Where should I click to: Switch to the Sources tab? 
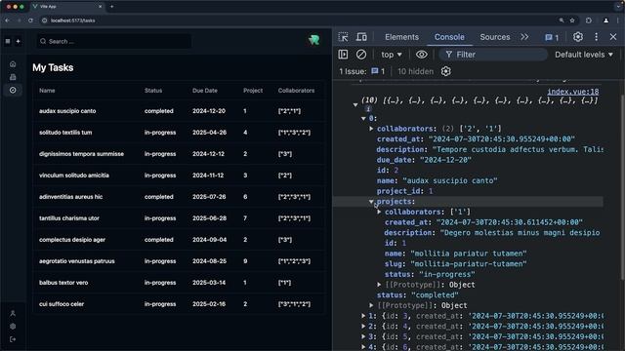(x=495, y=37)
